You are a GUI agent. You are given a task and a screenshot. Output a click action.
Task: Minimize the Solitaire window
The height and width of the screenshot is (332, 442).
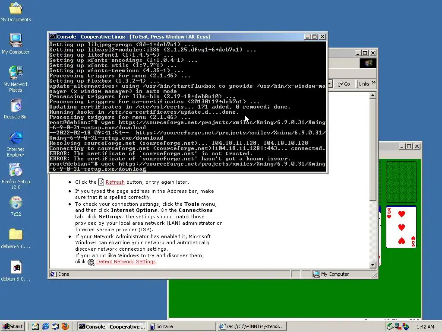point(402,147)
